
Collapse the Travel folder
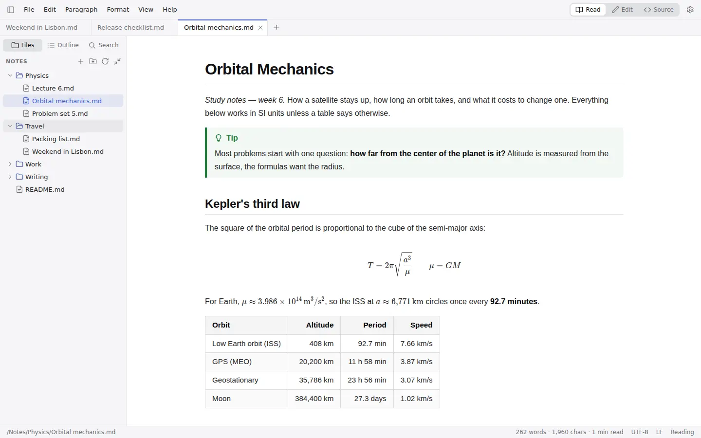point(10,126)
